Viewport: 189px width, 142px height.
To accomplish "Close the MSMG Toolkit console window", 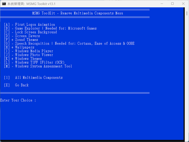I will click(x=183, y=4).
